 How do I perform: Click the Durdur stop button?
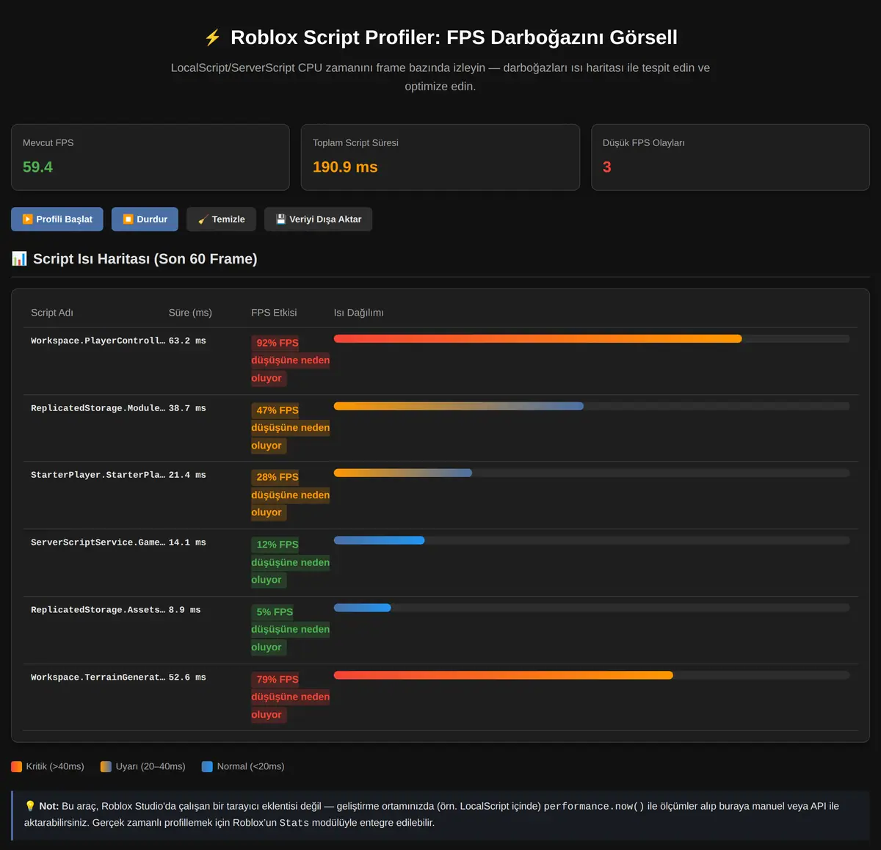[x=145, y=219]
